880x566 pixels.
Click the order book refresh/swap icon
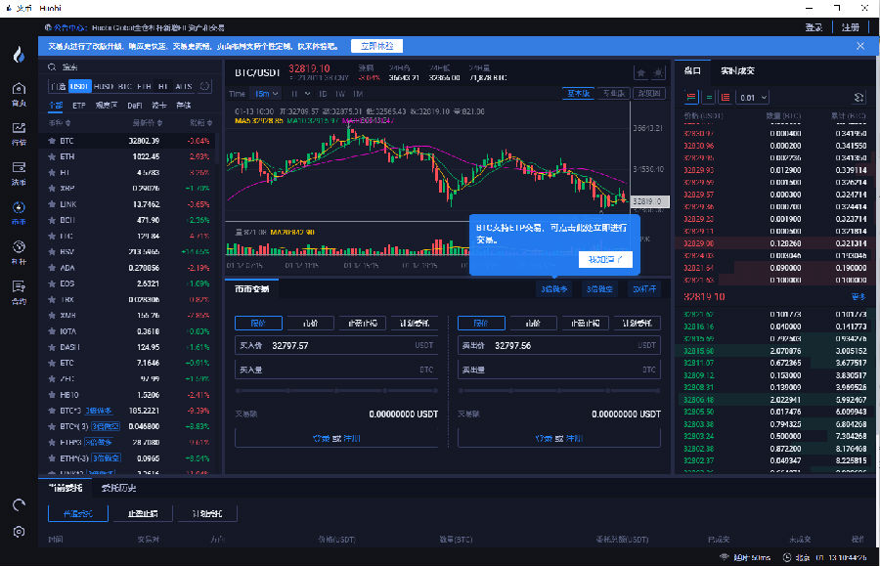pyautogui.click(x=858, y=98)
